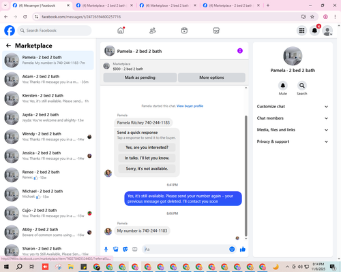Open the Chrome three-dot menu
Screen dimensions: 341x272
(x=335, y=17)
